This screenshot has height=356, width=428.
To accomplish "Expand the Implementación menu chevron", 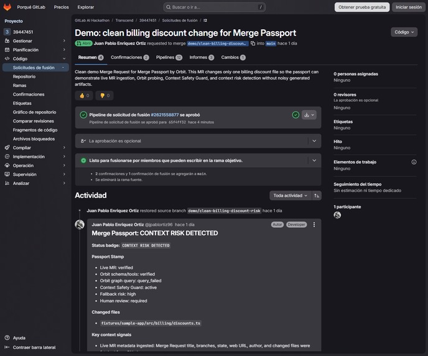I will (64, 157).
